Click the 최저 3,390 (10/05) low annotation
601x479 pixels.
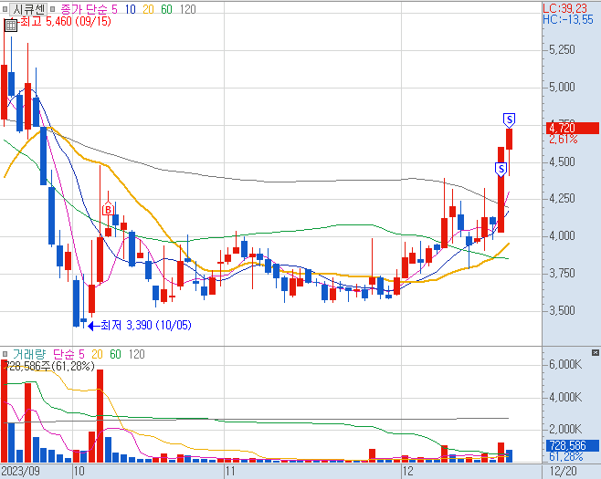[x=145, y=326]
